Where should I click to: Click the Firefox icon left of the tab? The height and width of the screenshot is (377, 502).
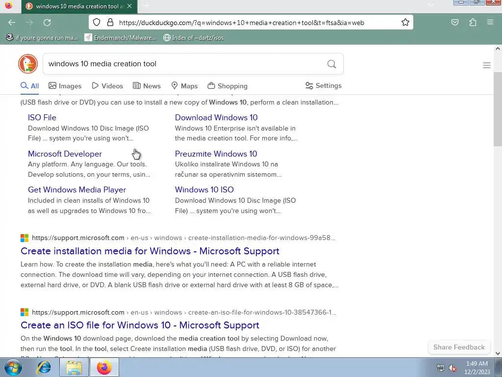coord(9,5)
